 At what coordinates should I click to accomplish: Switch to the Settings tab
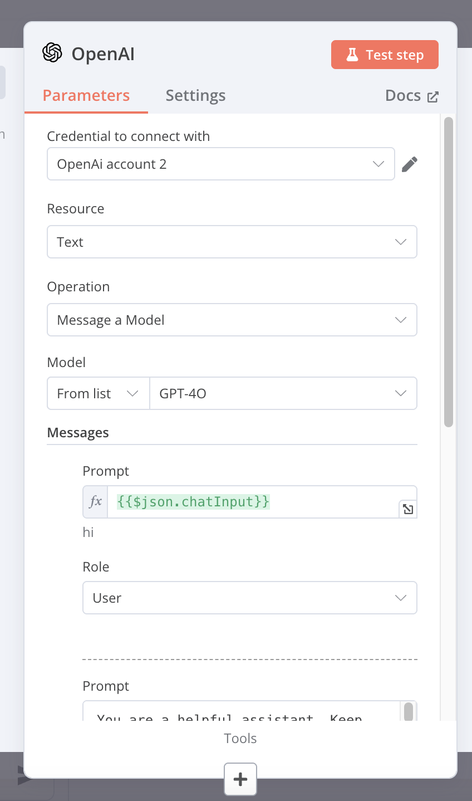point(195,96)
